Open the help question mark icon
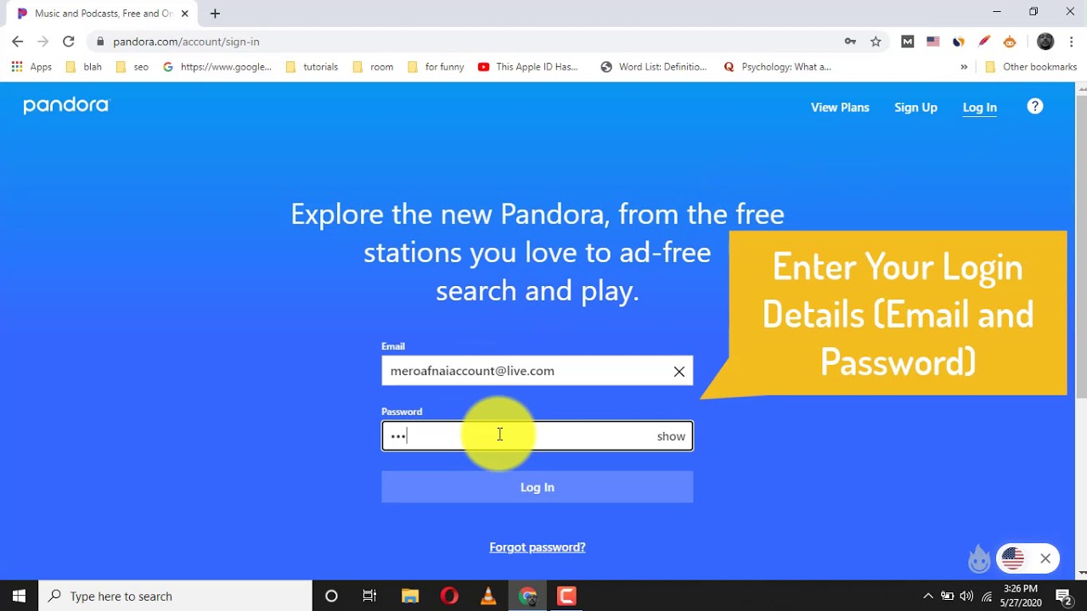The width and height of the screenshot is (1087, 611). [1034, 106]
